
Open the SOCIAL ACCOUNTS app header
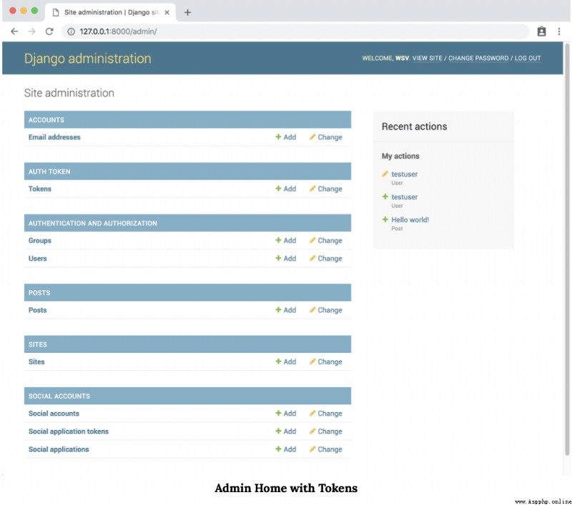pyautogui.click(x=59, y=396)
